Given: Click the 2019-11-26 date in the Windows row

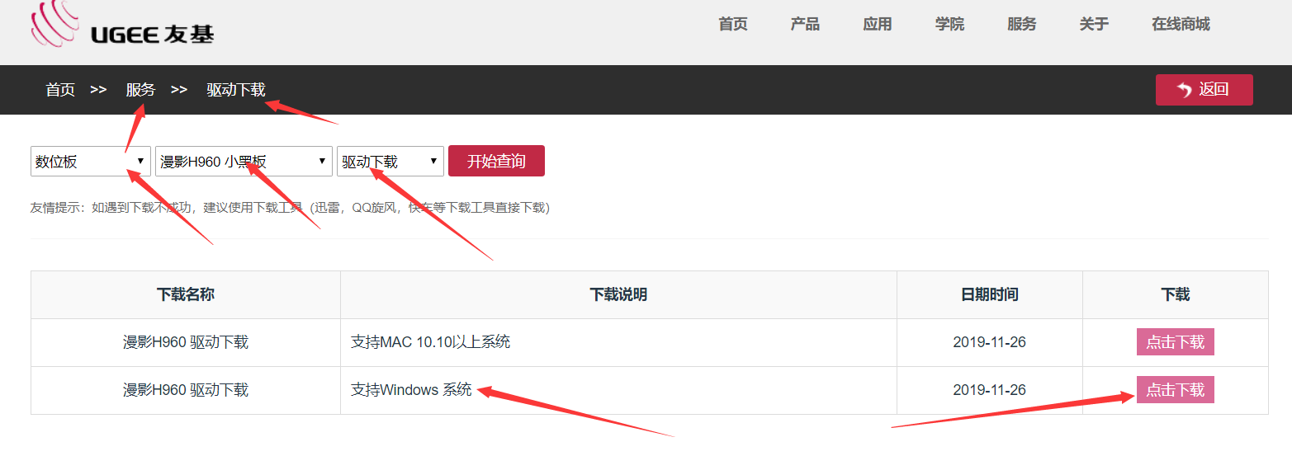Looking at the screenshot, I should pyautogui.click(x=990, y=390).
